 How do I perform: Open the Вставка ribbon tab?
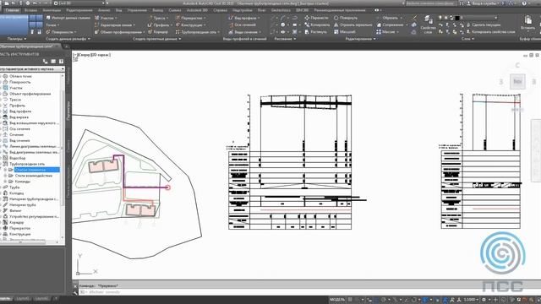pos(30,10)
